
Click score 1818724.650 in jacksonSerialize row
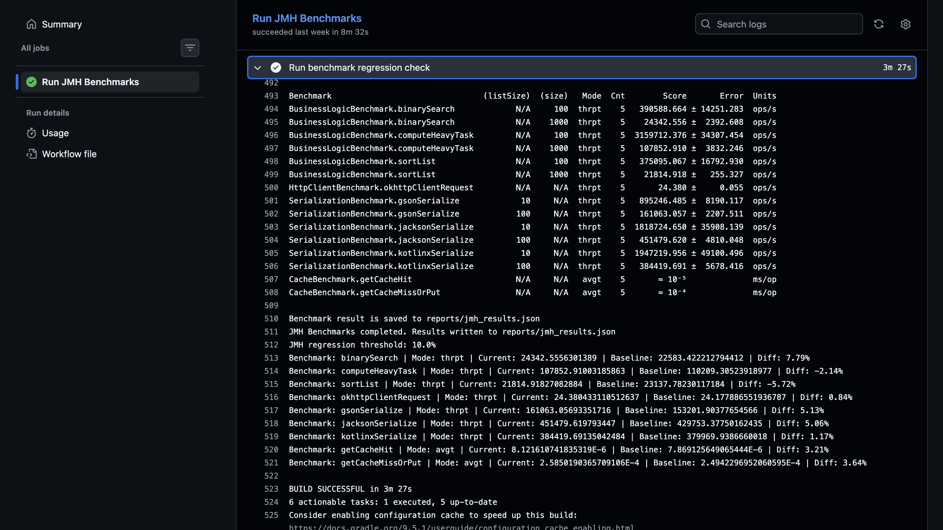(660, 227)
